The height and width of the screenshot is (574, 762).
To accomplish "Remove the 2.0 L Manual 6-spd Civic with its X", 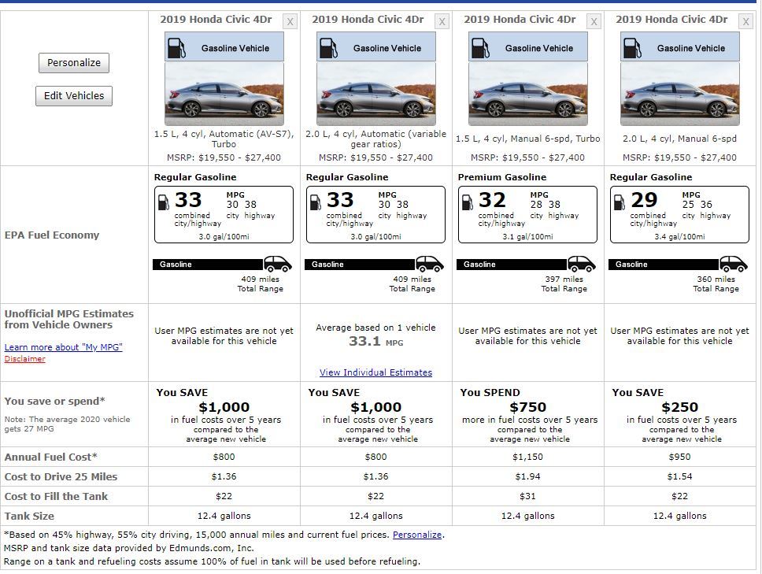I will pyautogui.click(x=746, y=21).
